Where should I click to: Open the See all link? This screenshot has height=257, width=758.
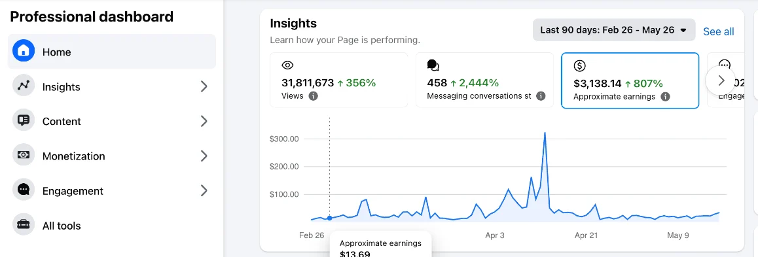tap(718, 31)
